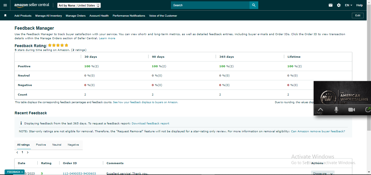Open the Choose one actions dropdown
371x175 pixels.
323,173
